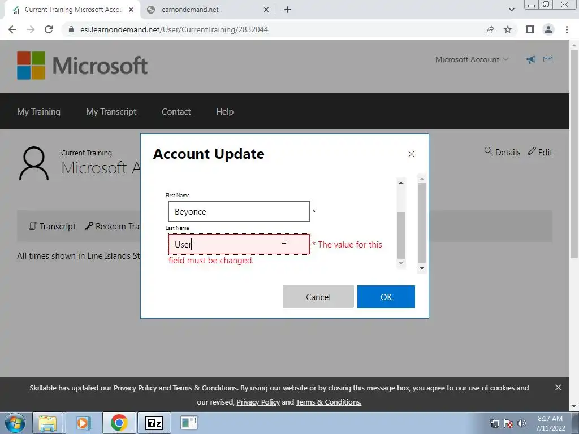This screenshot has height=434, width=579.
Task: Open the My Transcript menu
Action: pos(111,111)
